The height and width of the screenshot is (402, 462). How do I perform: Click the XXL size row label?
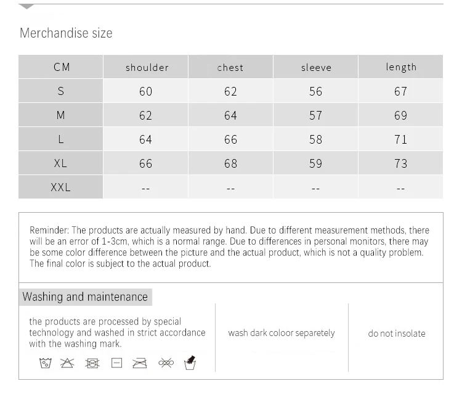point(60,187)
